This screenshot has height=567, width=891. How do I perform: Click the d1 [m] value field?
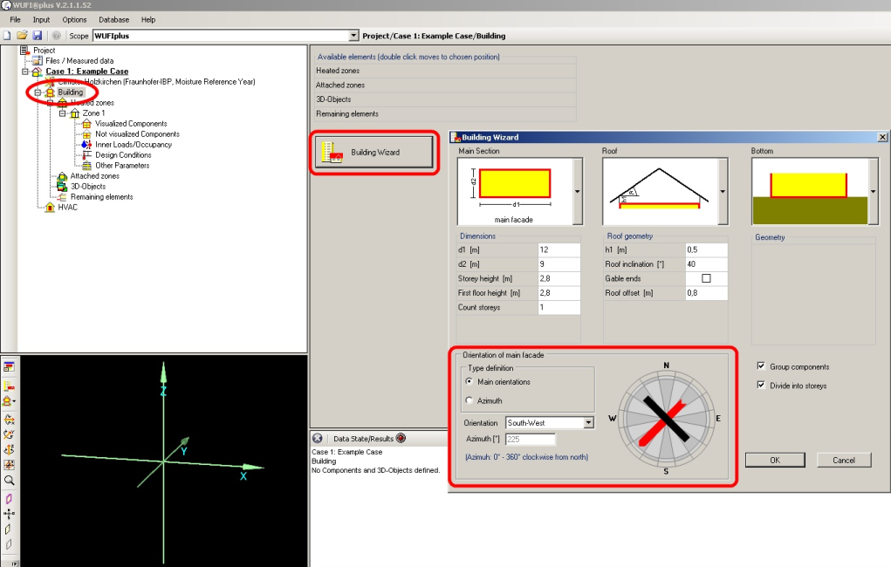pyautogui.click(x=559, y=250)
